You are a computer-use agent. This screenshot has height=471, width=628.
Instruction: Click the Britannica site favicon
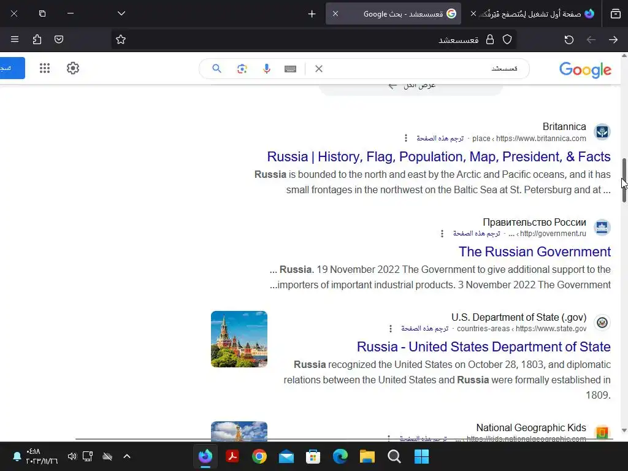coord(602,132)
